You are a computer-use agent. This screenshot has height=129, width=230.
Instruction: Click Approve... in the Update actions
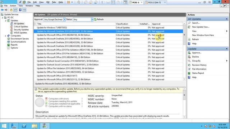tap(197, 53)
